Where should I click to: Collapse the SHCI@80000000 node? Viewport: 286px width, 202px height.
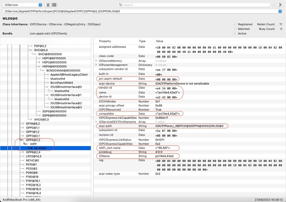[x=35, y=54]
